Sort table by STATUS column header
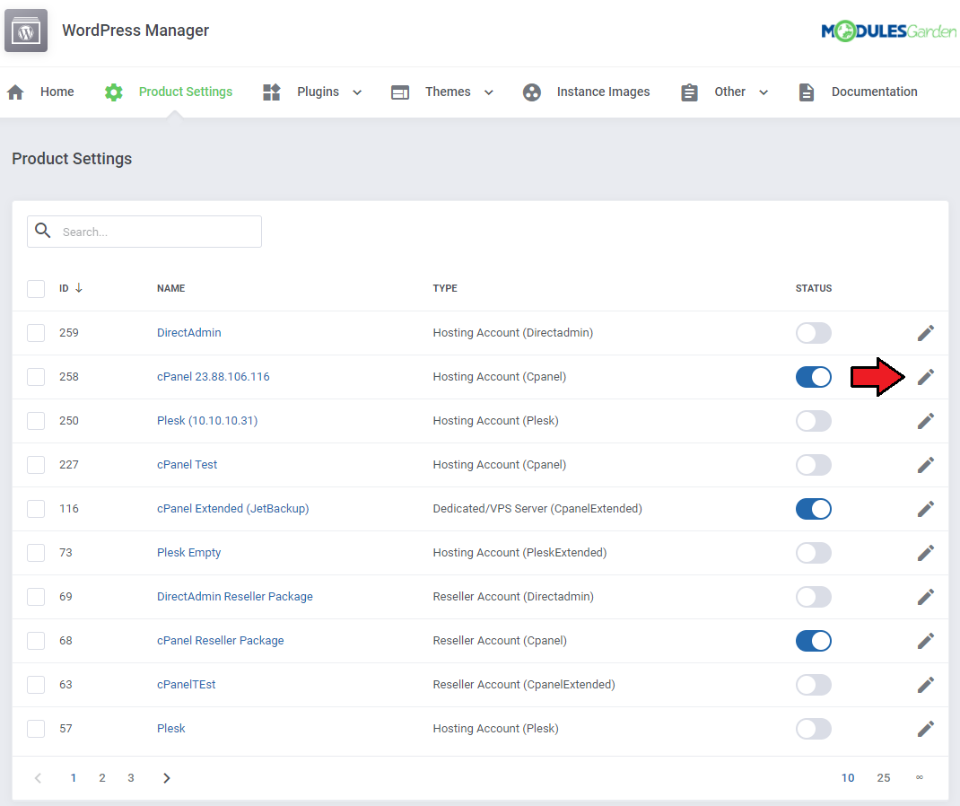Viewport: 960px width, 806px height. [x=814, y=288]
